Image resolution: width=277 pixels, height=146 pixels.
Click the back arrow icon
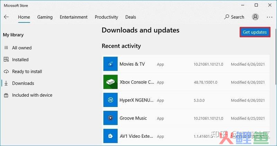click(x=6, y=17)
